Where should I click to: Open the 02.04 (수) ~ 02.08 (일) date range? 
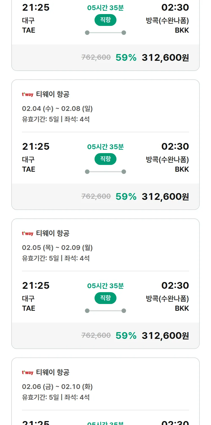(x=57, y=109)
